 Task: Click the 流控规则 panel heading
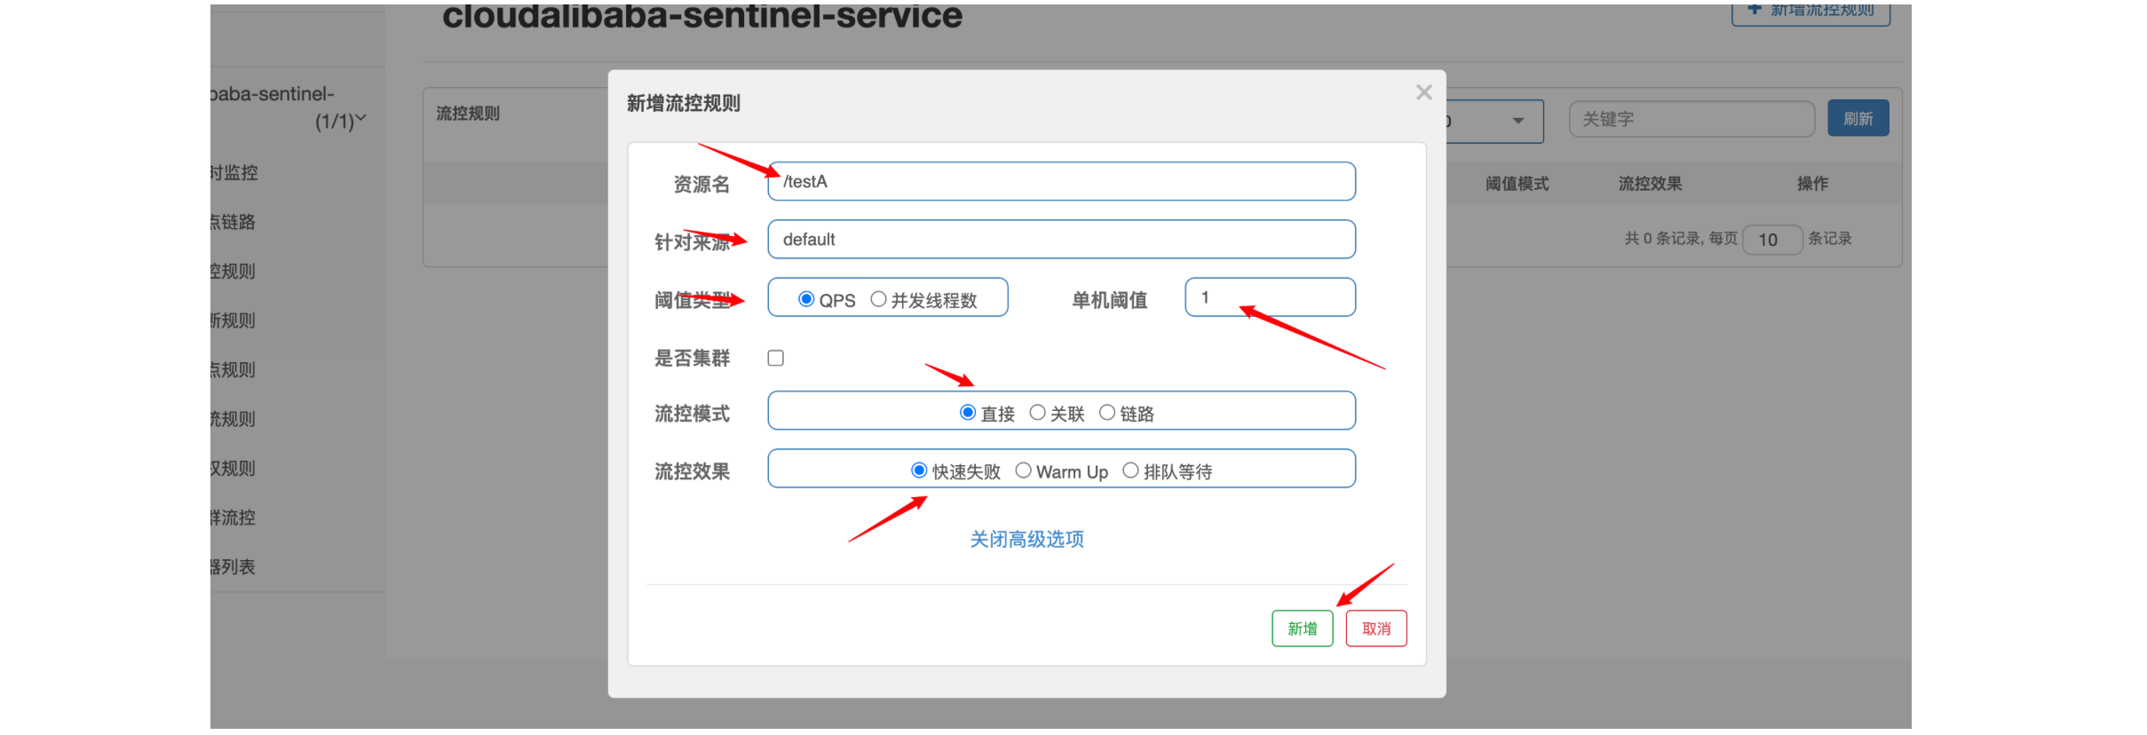pos(468,114)
